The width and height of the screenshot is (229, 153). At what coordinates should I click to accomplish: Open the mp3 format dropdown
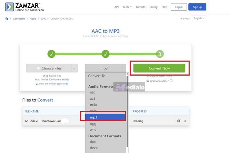click(x=105, y=68)
